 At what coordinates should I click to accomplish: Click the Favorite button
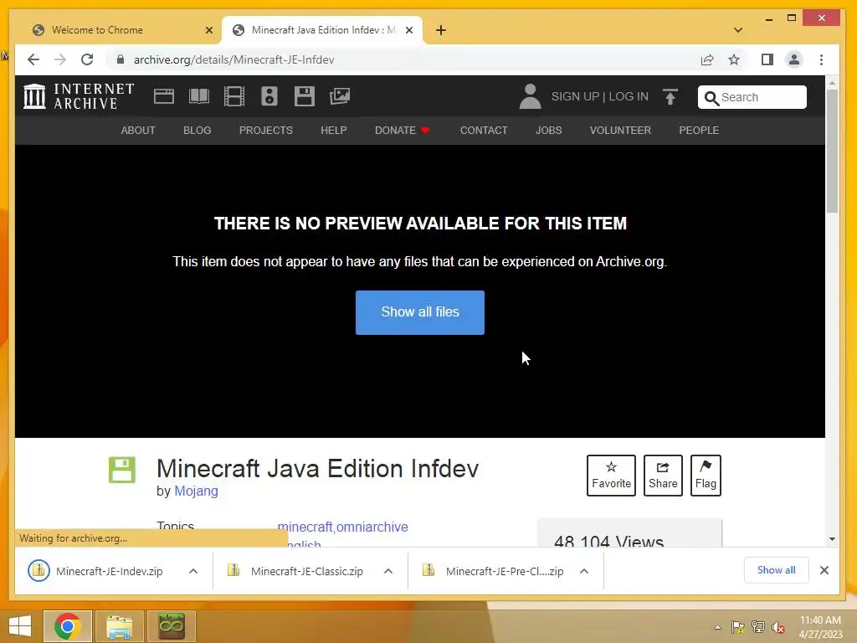(611, 476)
